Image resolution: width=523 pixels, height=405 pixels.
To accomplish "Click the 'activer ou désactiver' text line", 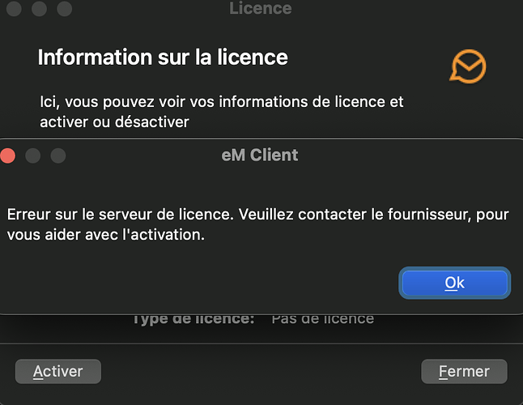I will (114, 122).
